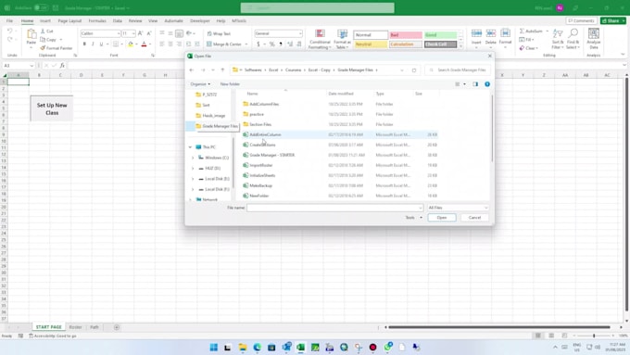
Task: Open the Find & Select menu
Action: pos(573,39)
